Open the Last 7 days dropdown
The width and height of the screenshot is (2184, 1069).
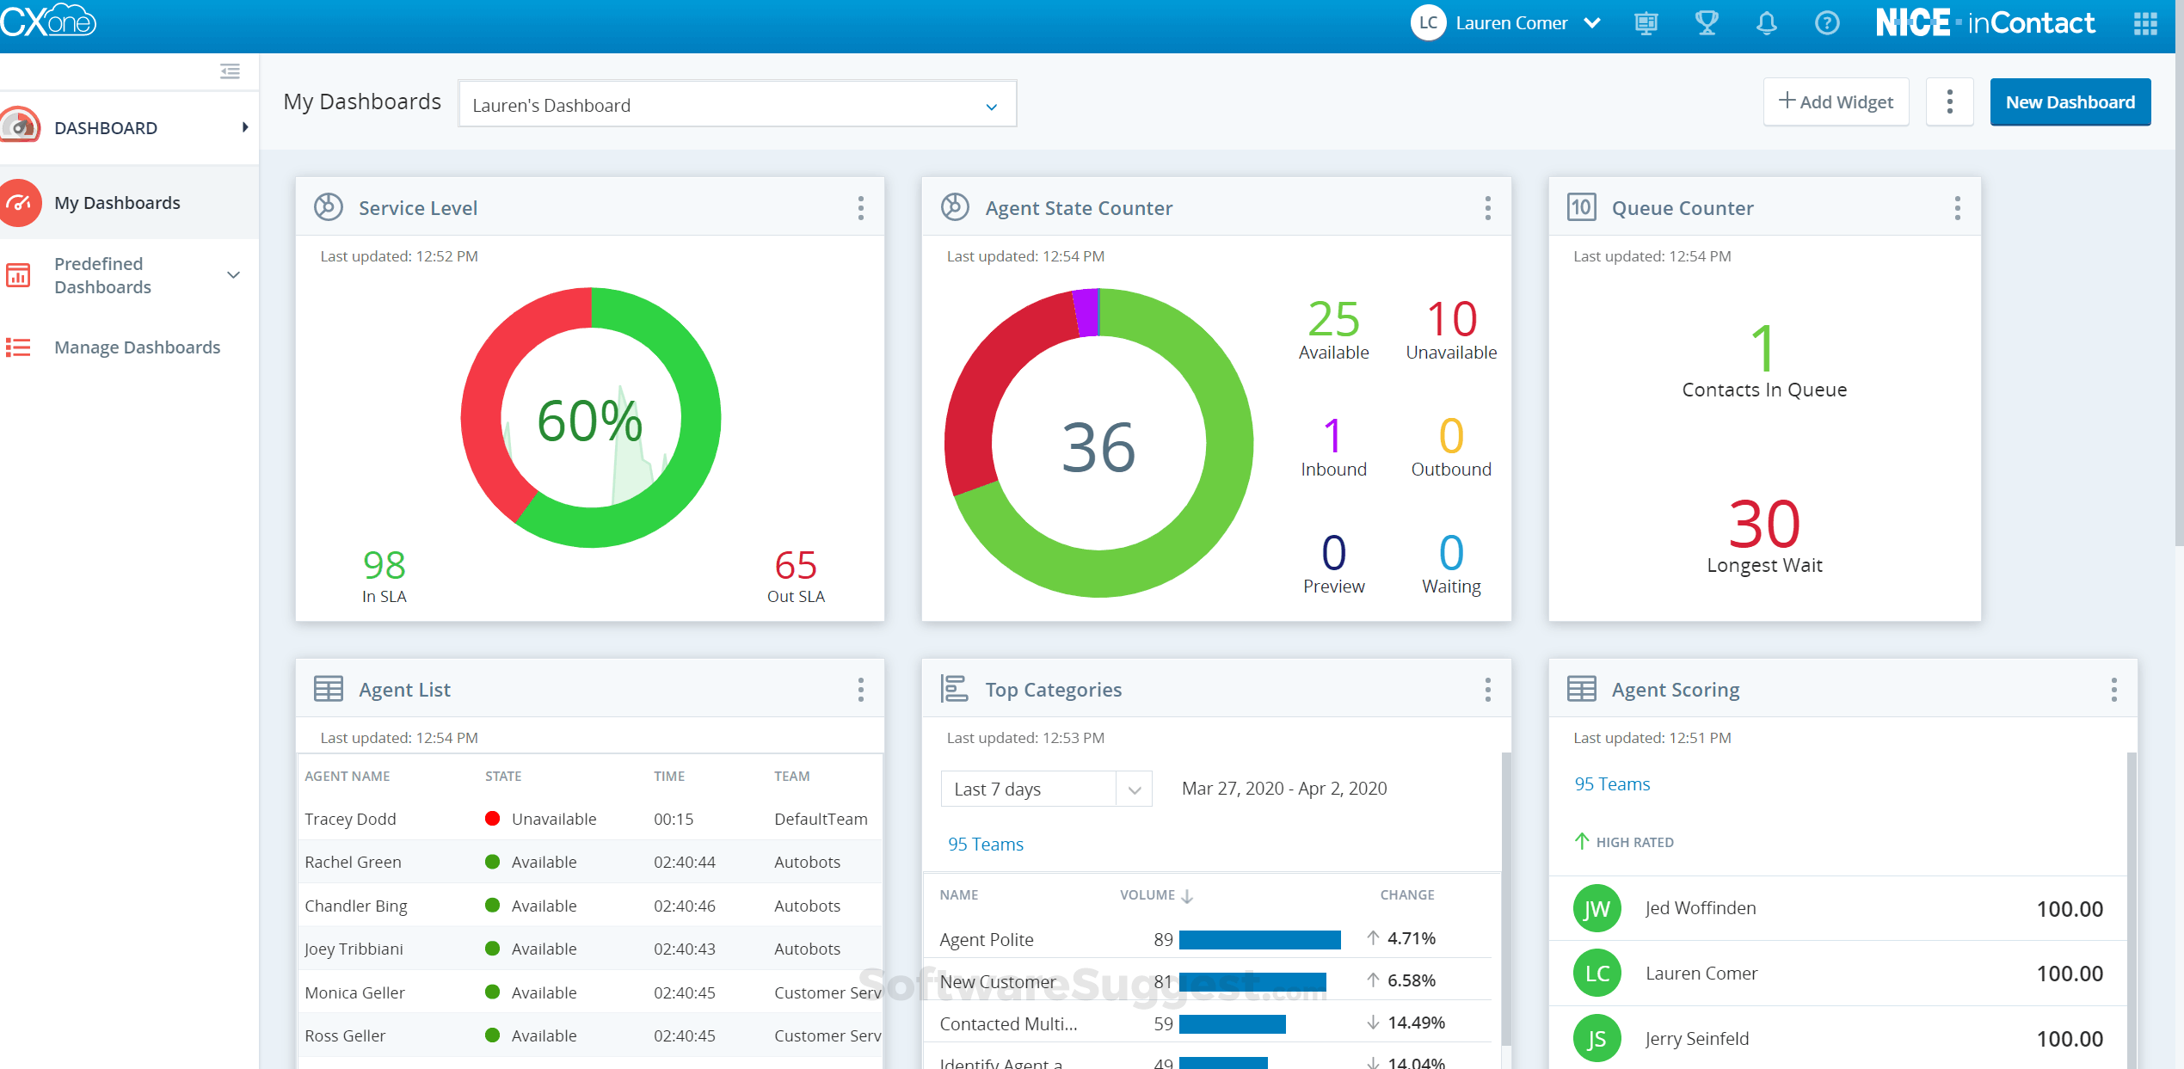[x=1134, y=788]
